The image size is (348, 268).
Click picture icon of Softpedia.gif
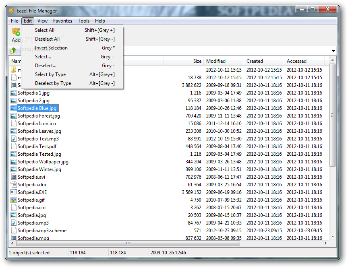click(x=14, y=200)
